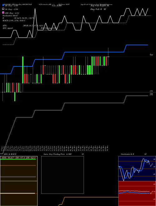The height and width of the screenshot is (206, 156).
Task: Click the 3.00 price axis label
Action: tap(151, 55)
